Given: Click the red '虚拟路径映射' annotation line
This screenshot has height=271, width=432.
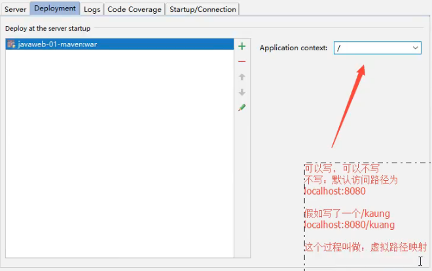Looking at the screenshot, I should point(366,247).
